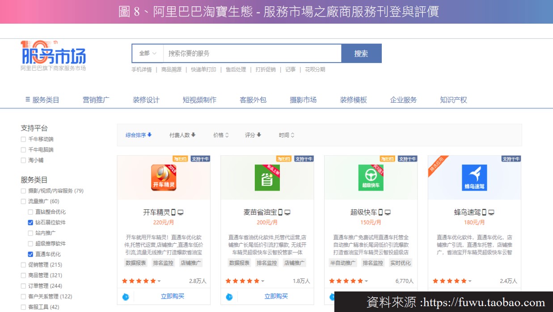Image resolution: width=553 pixels, height=312 pixels.
Task: Uncheck the 钻石展位软件 checkbox
Action: (30, 222)
